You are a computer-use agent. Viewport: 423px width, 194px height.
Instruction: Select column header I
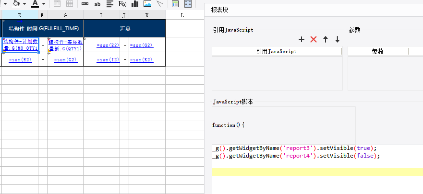pos(101,15)
